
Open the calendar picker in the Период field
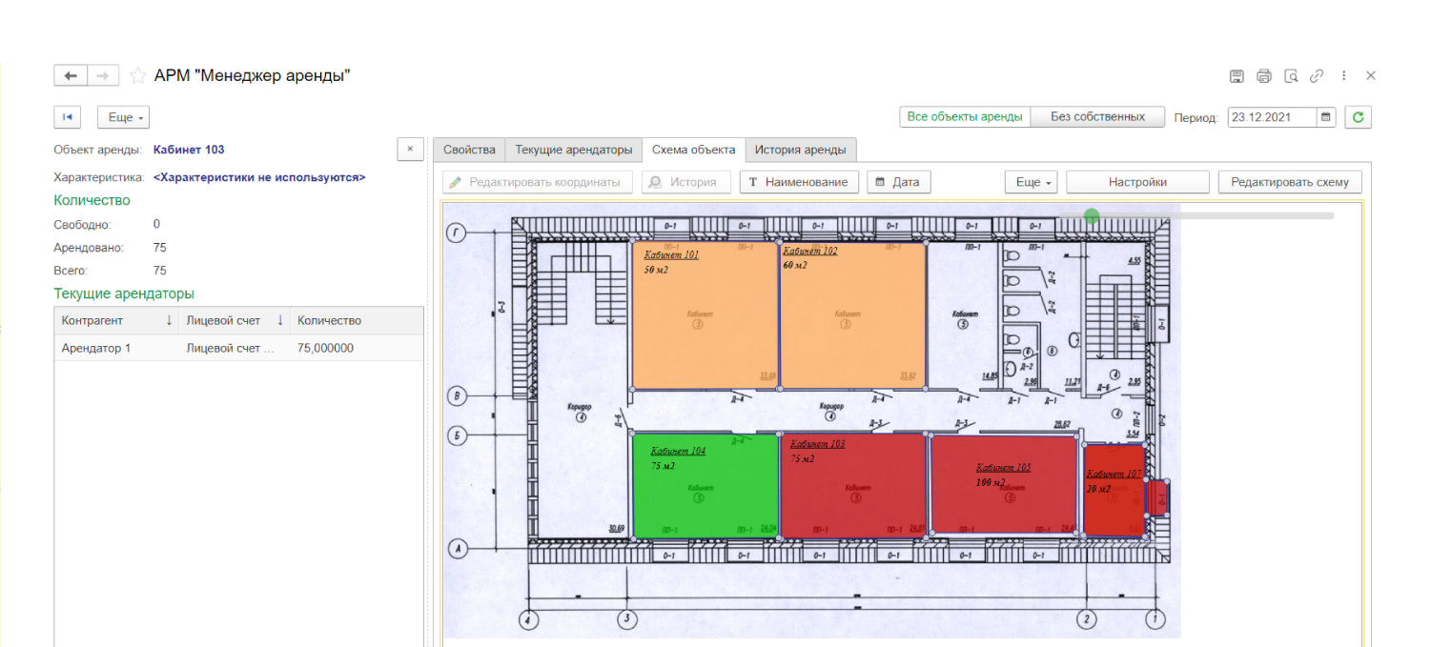pyautogui.click(x=1325, y=117)
